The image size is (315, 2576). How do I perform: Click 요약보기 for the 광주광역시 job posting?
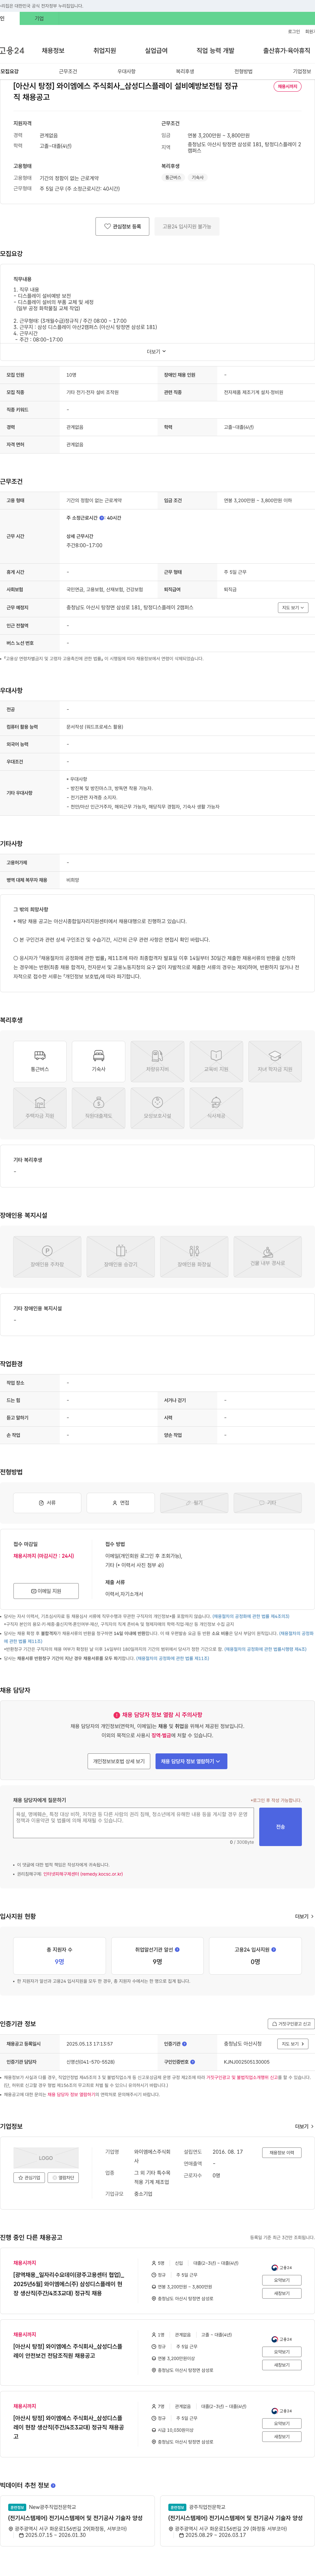(x=282, y=2280)
